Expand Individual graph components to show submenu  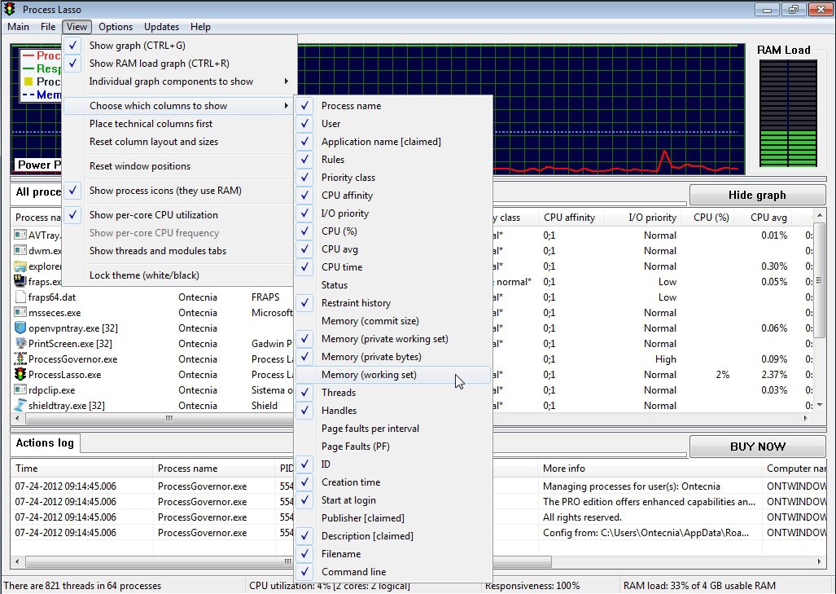(x=179, y=81)
